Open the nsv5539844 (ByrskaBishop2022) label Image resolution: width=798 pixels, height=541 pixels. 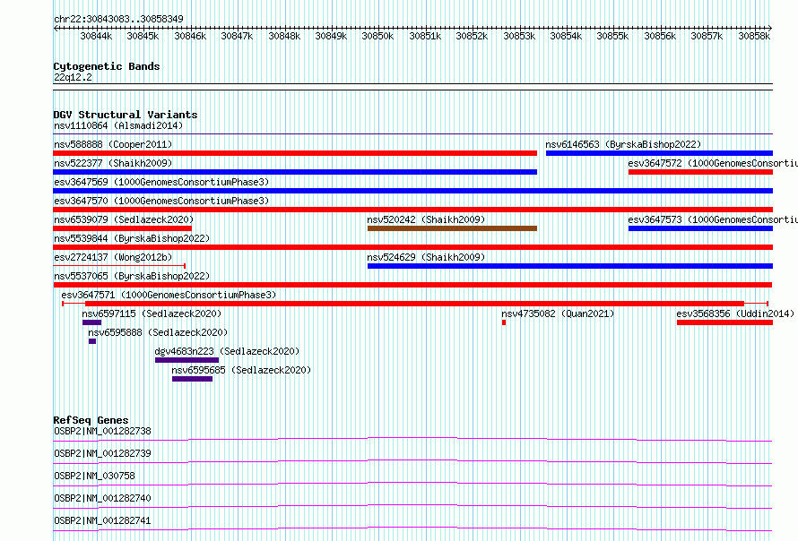[x=132, y=238]
